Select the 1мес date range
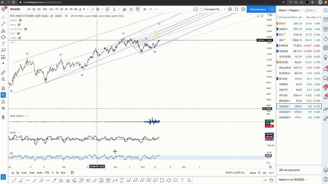The width and height of the screenshot is (328, 184). point(24,173)
